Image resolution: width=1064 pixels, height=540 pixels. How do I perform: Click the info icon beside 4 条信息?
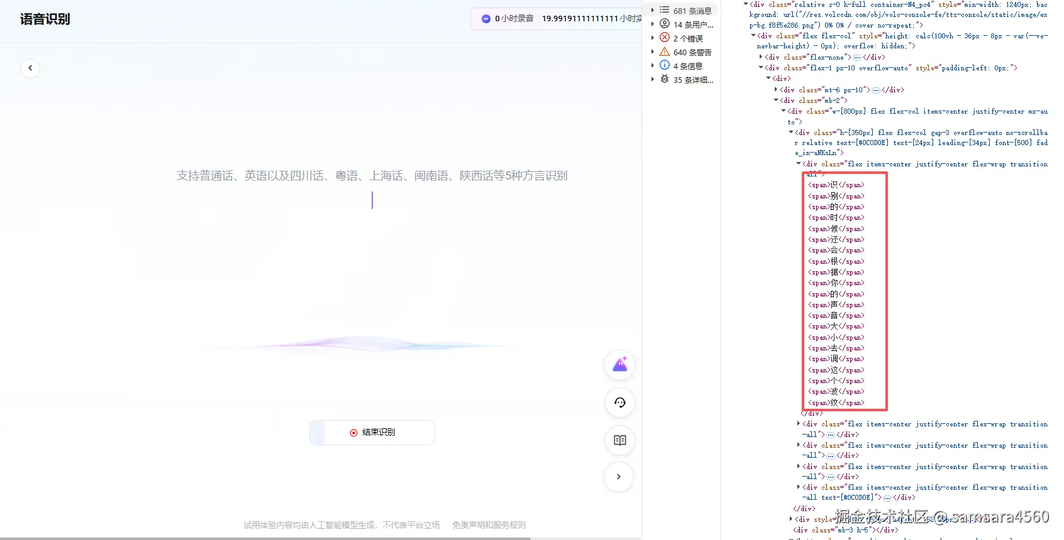pos(665,65)
